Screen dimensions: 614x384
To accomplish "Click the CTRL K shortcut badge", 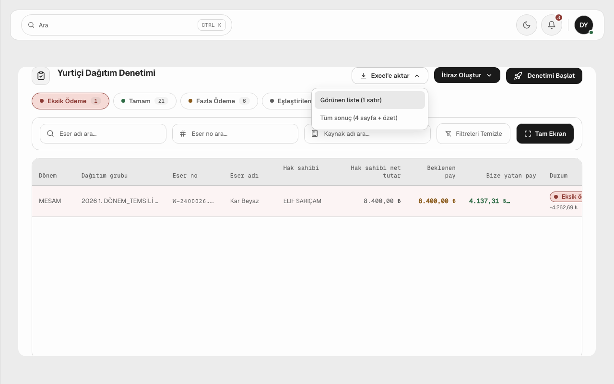I will (x=212, y=25).
